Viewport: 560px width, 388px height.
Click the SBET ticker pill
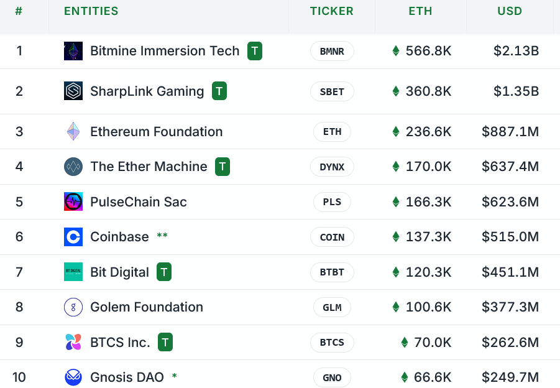tap(332, 91)
